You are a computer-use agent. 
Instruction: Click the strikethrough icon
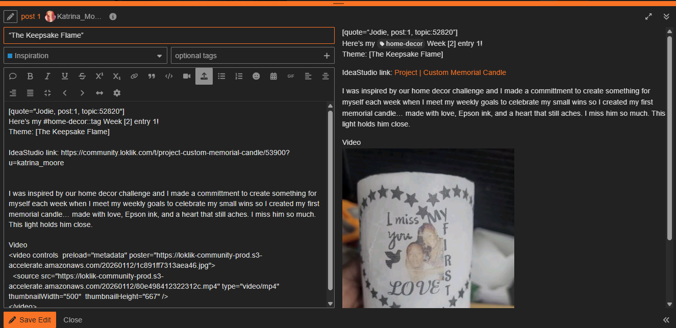82,76
